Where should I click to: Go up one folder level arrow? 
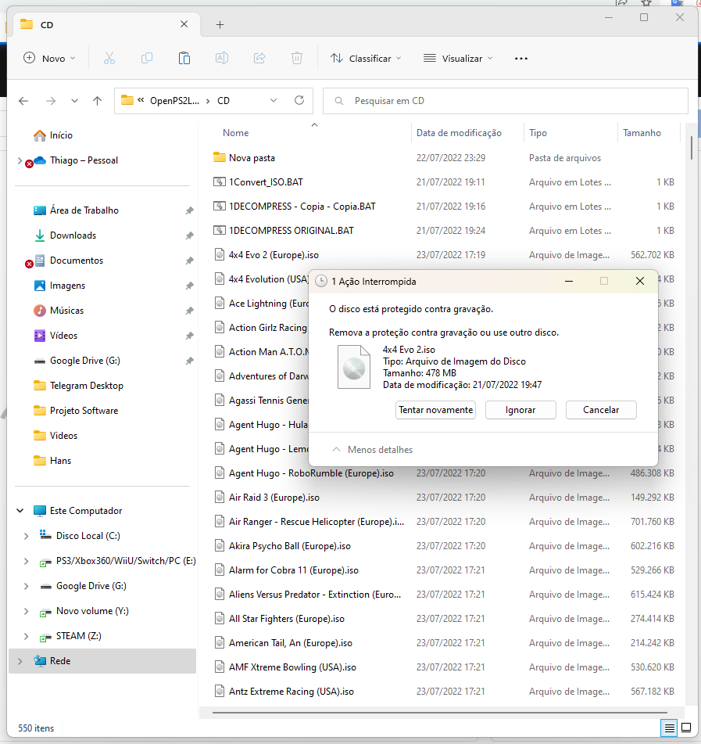[97, 101]
